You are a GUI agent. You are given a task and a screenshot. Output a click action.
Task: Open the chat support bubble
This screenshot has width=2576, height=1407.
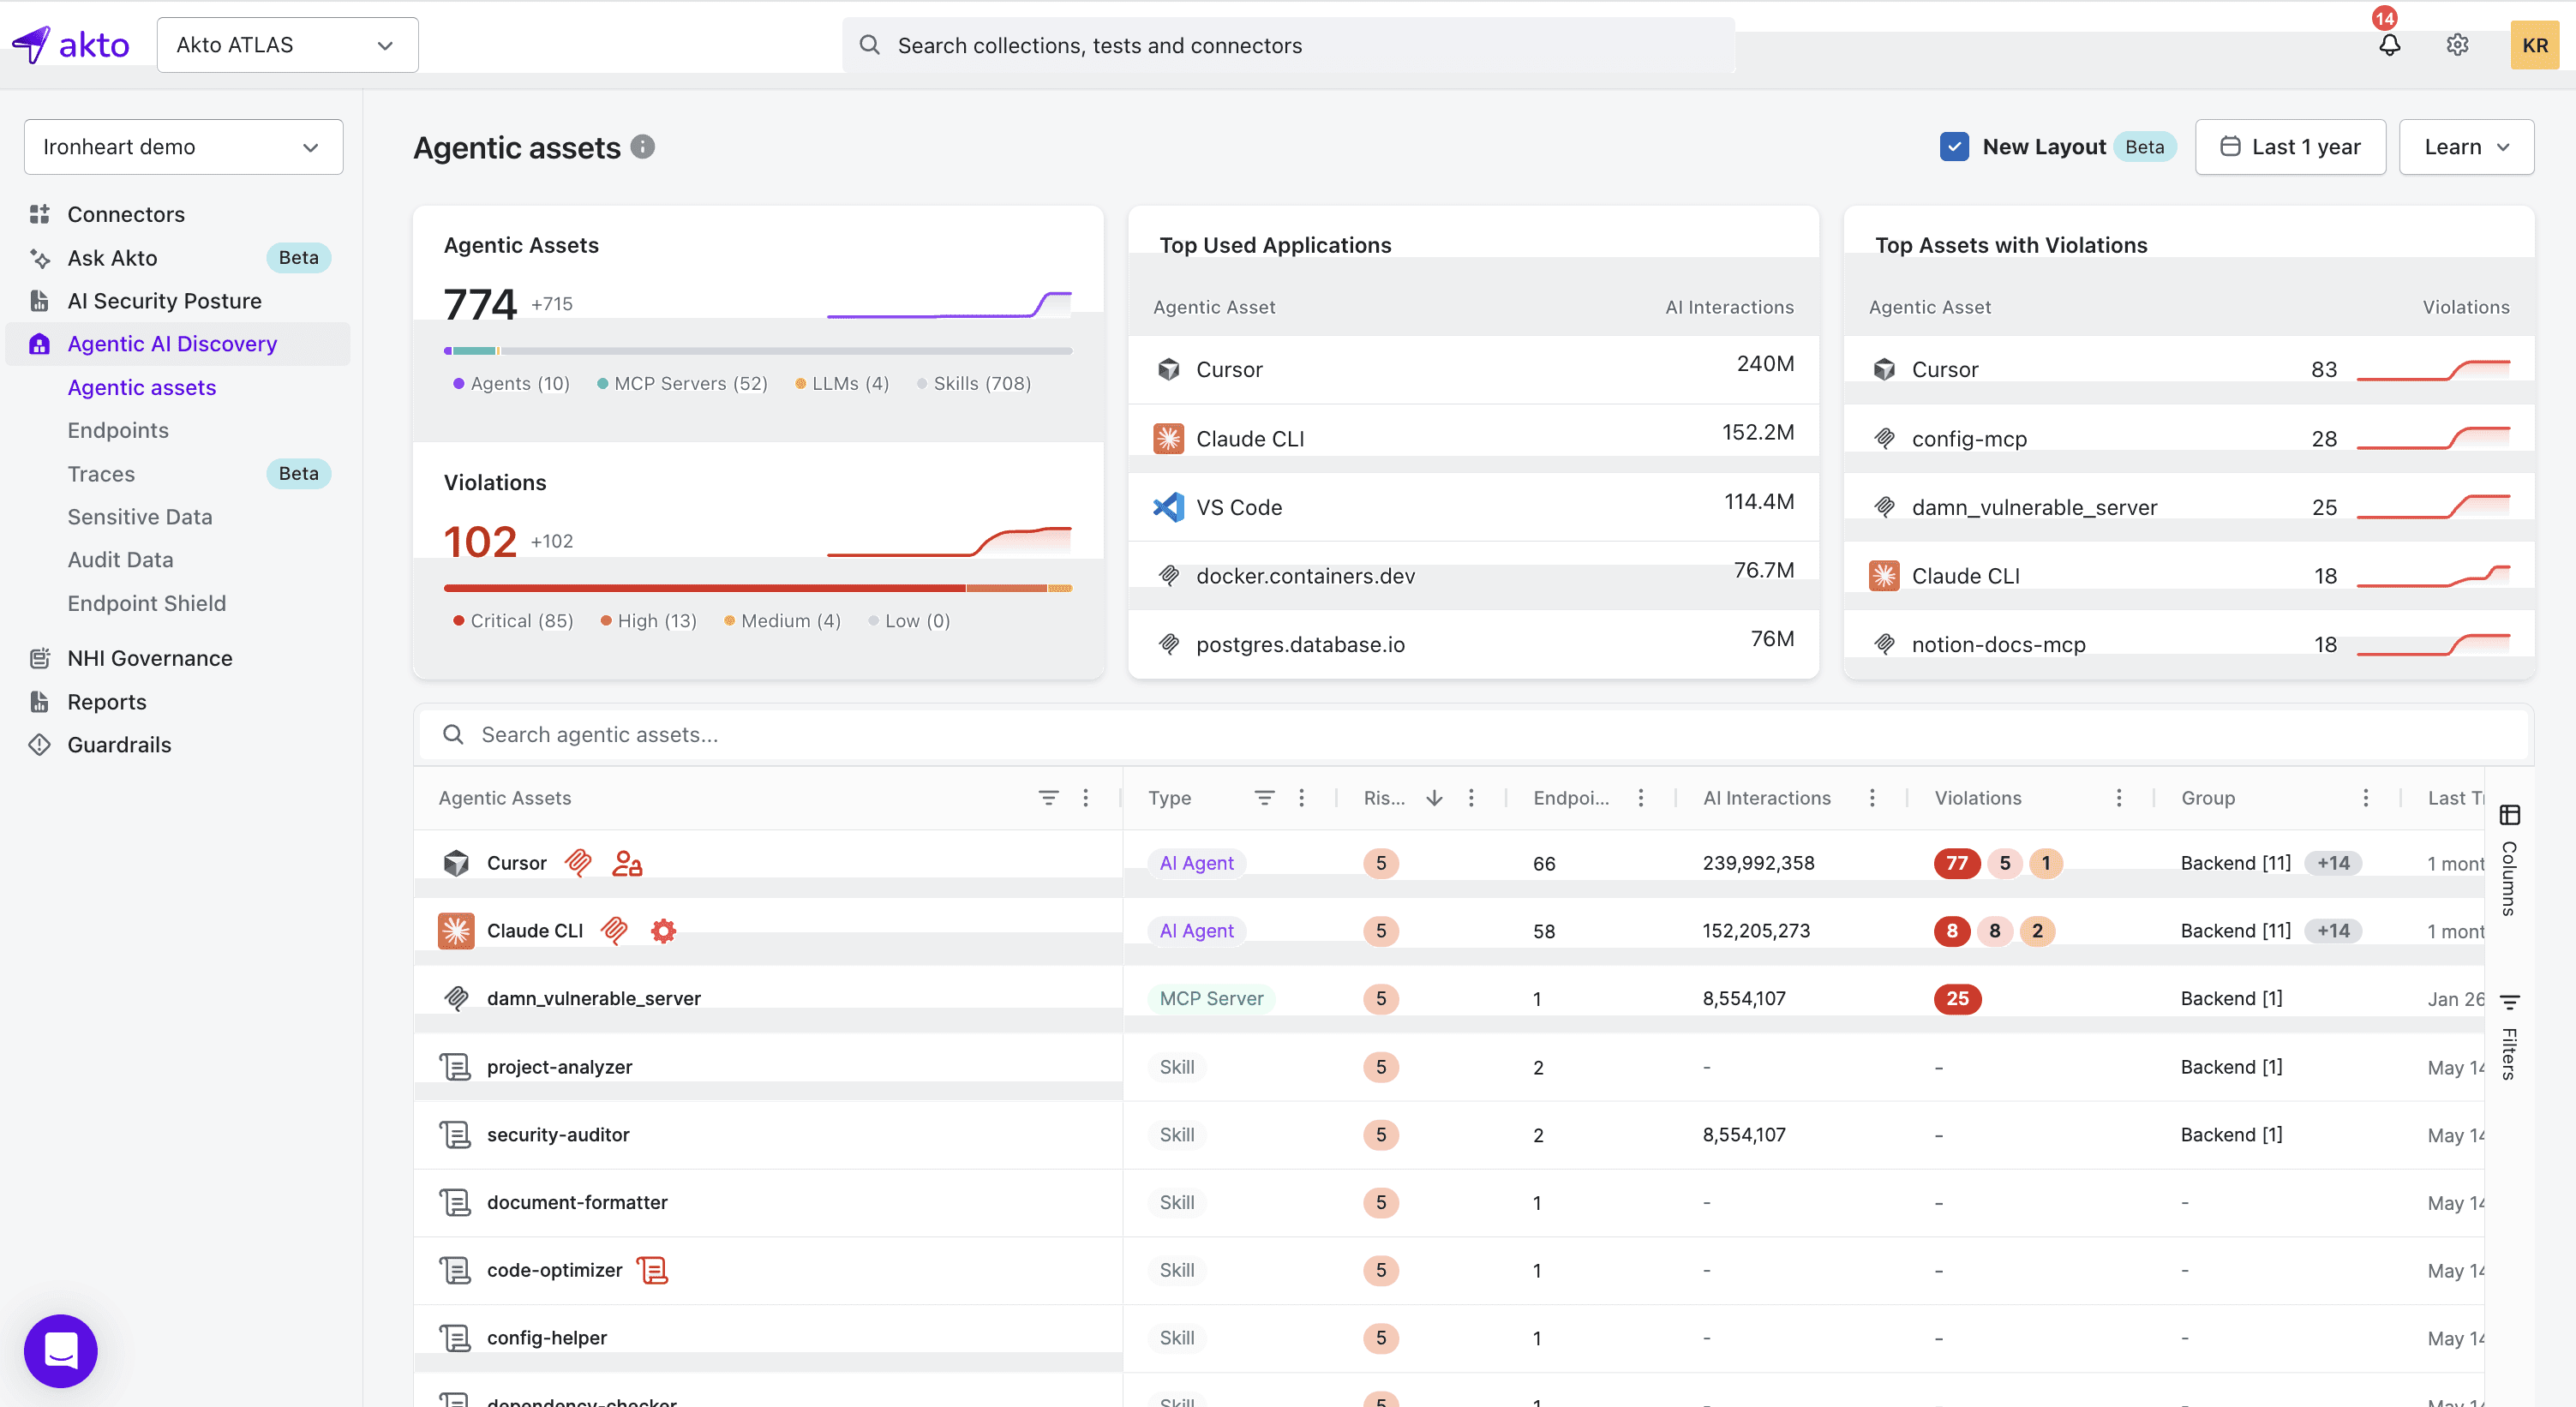tap(61, 1350)
